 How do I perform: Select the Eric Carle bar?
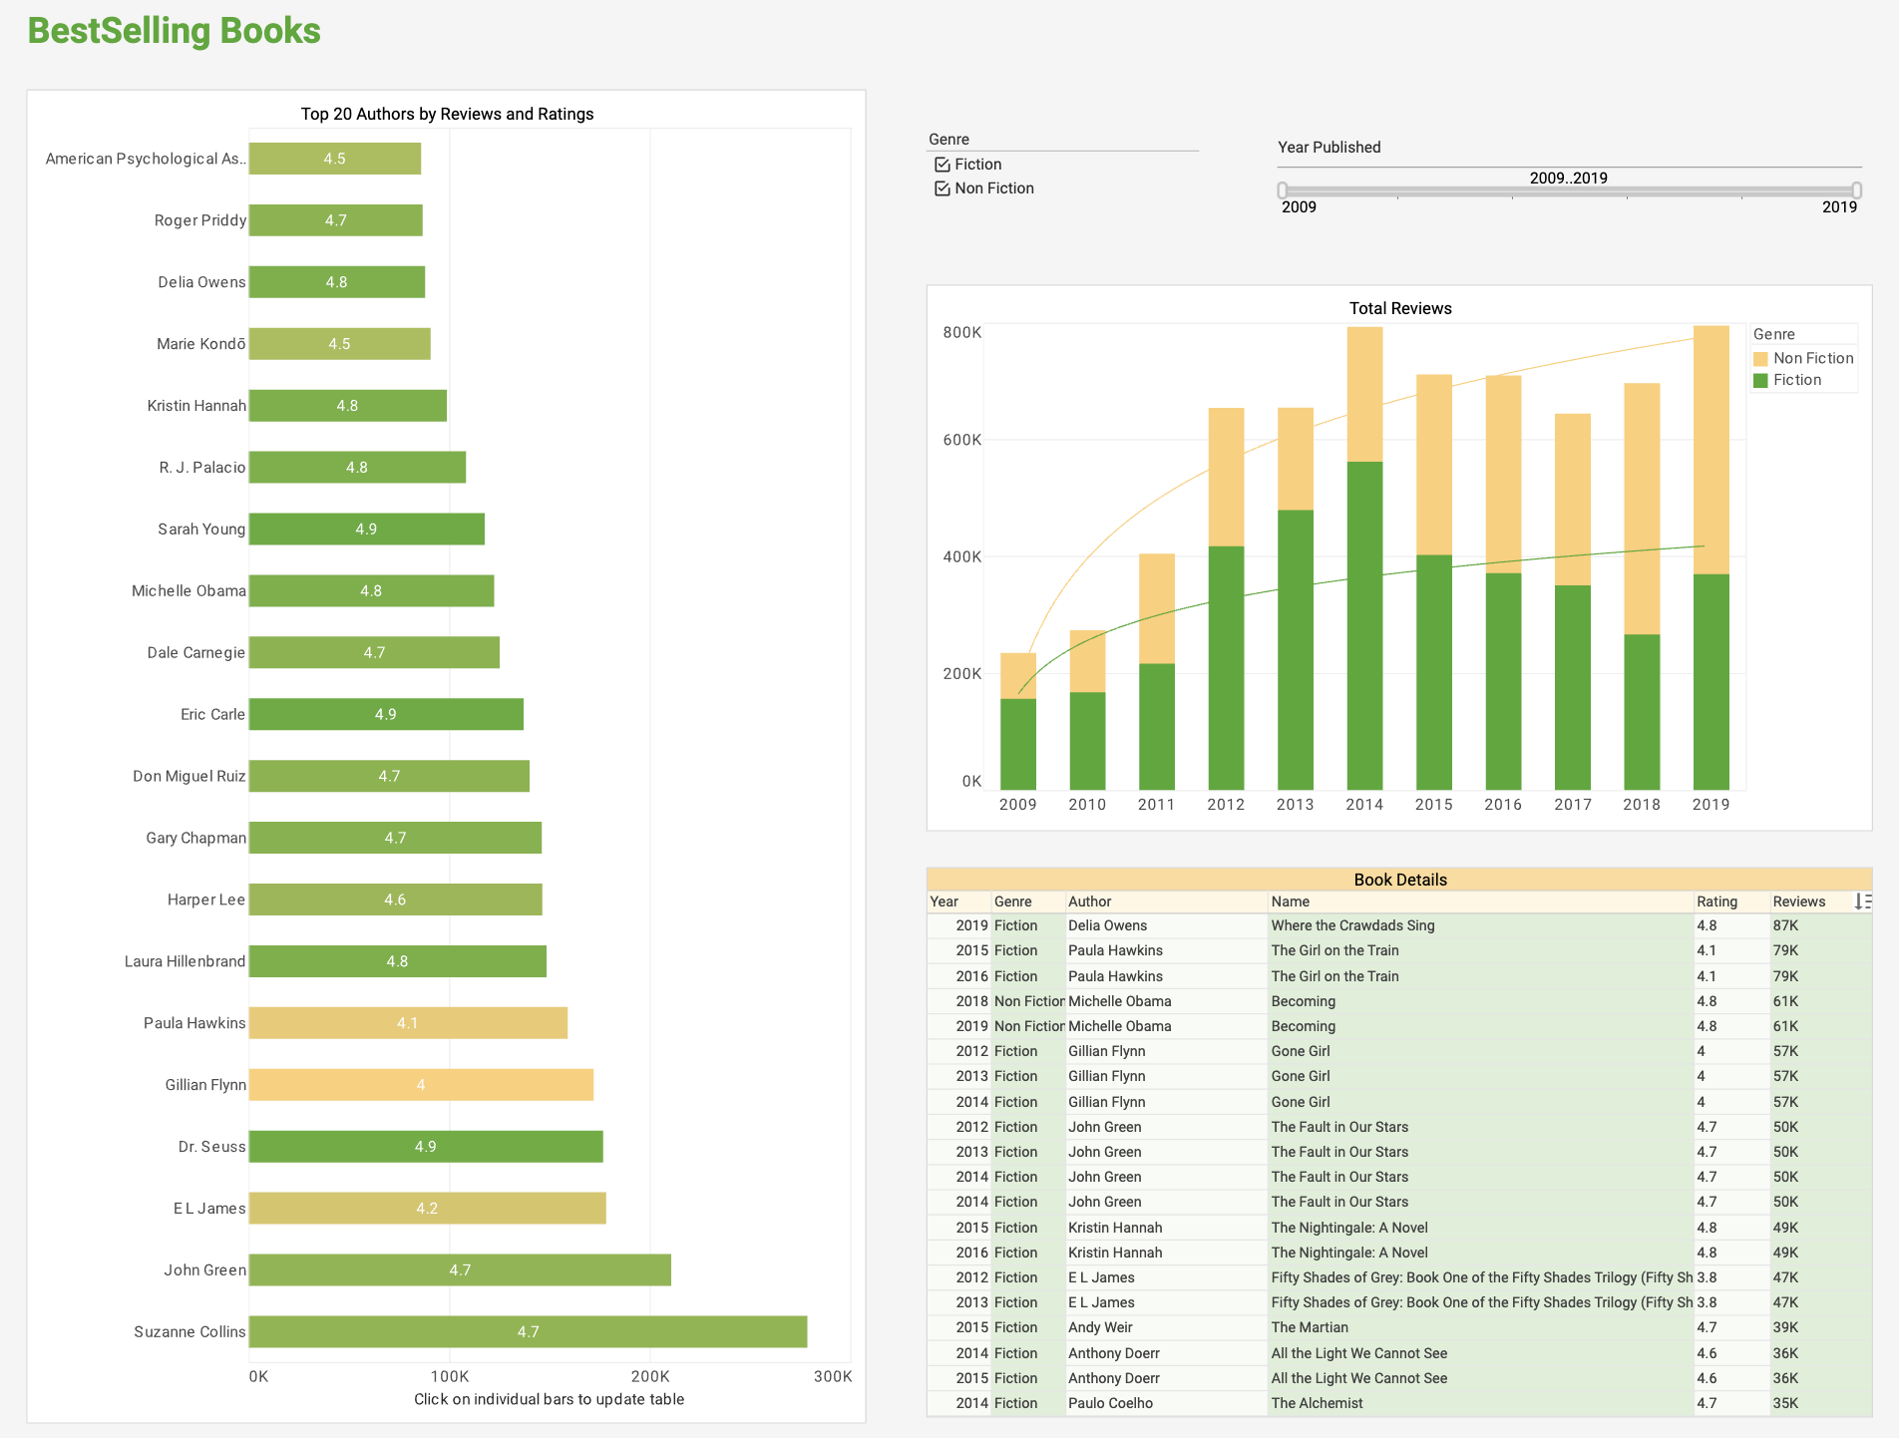pos(386,714)
